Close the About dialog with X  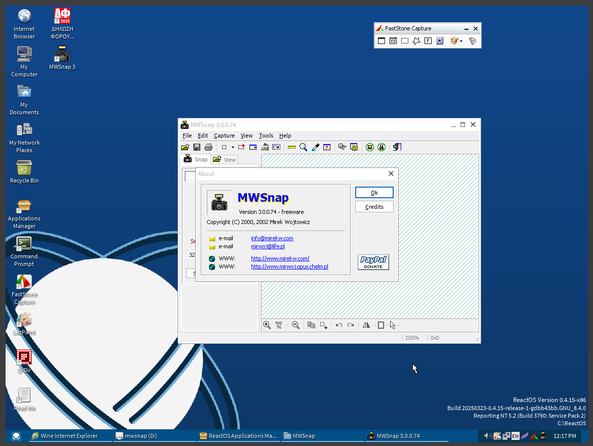click(x=391, y=173)
